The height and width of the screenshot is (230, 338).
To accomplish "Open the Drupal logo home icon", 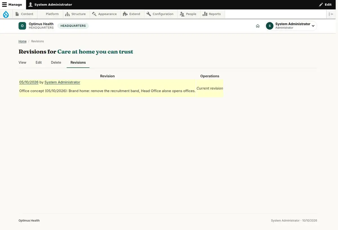I will point(6,14).
